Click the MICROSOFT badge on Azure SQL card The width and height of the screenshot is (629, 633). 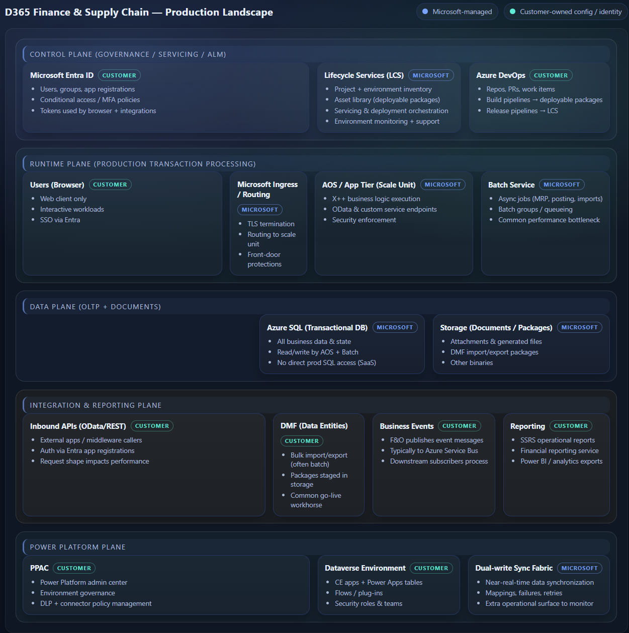click(x=395, y=327)
